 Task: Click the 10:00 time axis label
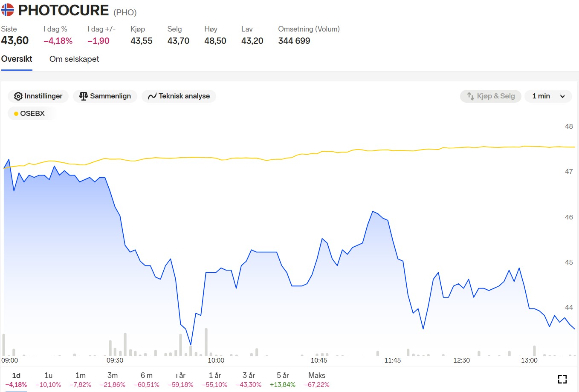[x=216, y=360]
